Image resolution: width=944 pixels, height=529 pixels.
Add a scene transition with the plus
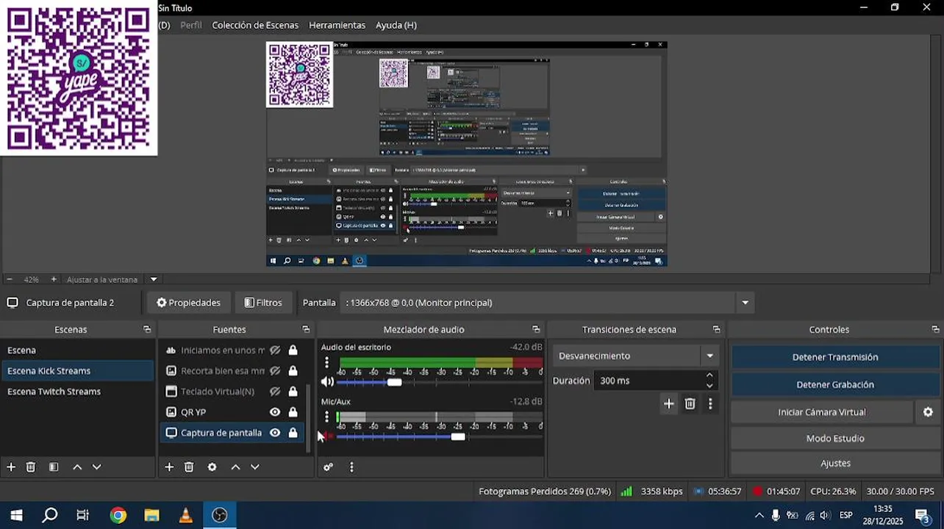[668, 403]
